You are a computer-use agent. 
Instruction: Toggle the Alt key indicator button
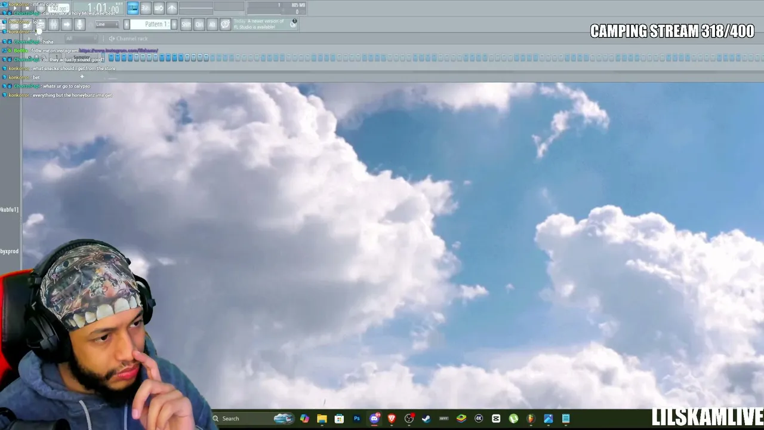(212, 24)
